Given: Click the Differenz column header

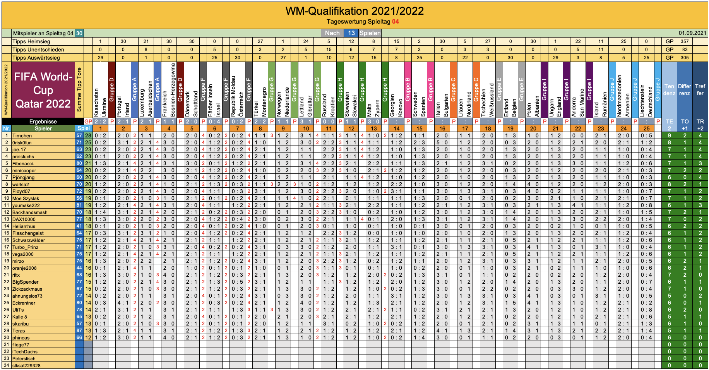Looking at the screenshot, I should 685,90.
